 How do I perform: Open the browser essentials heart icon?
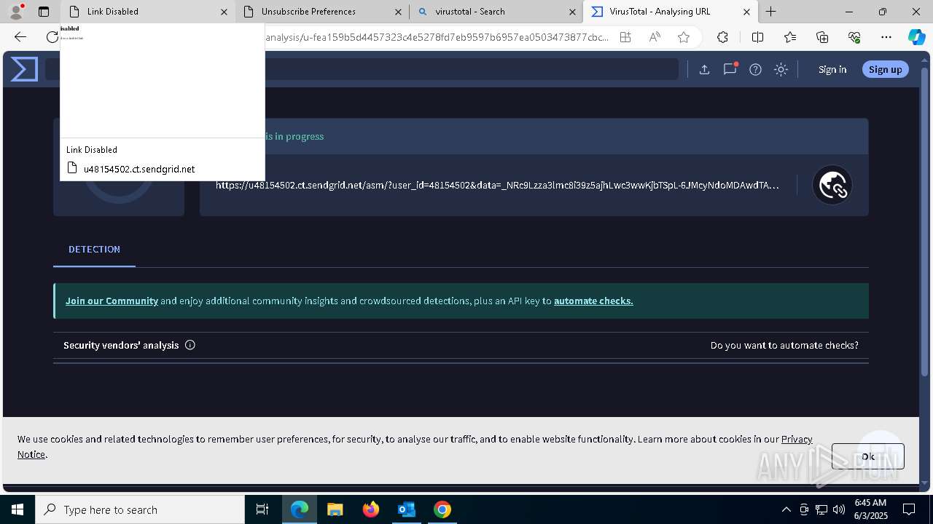[x=854, y=37]
